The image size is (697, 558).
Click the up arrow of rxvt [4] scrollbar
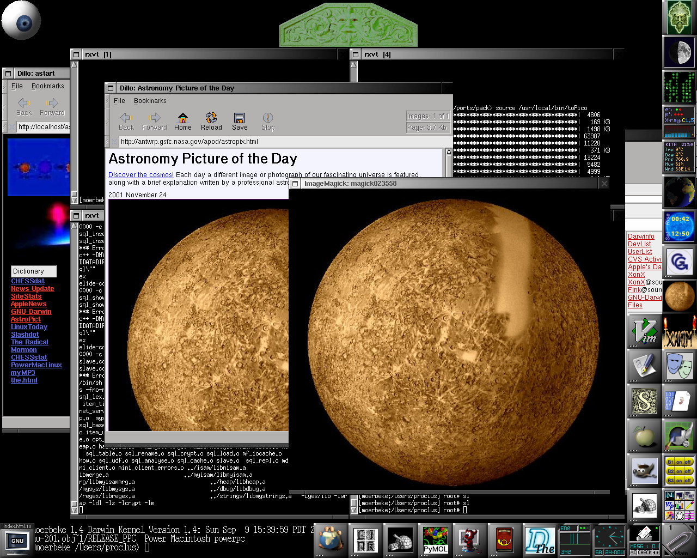(x=354, y=64)
